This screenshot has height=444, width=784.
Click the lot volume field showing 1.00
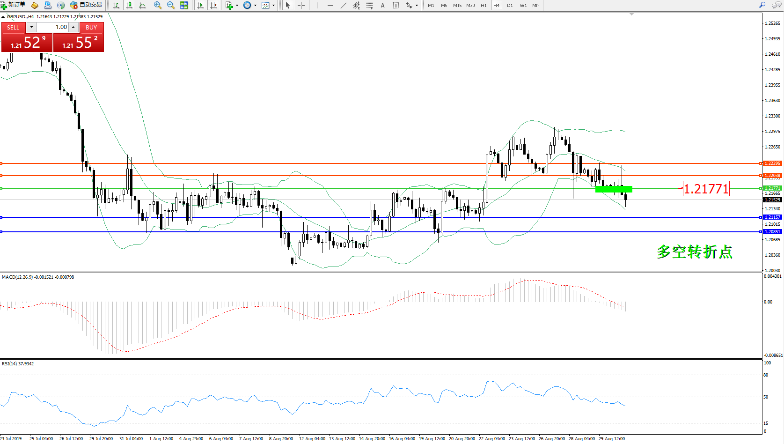[x=53, y=27]
